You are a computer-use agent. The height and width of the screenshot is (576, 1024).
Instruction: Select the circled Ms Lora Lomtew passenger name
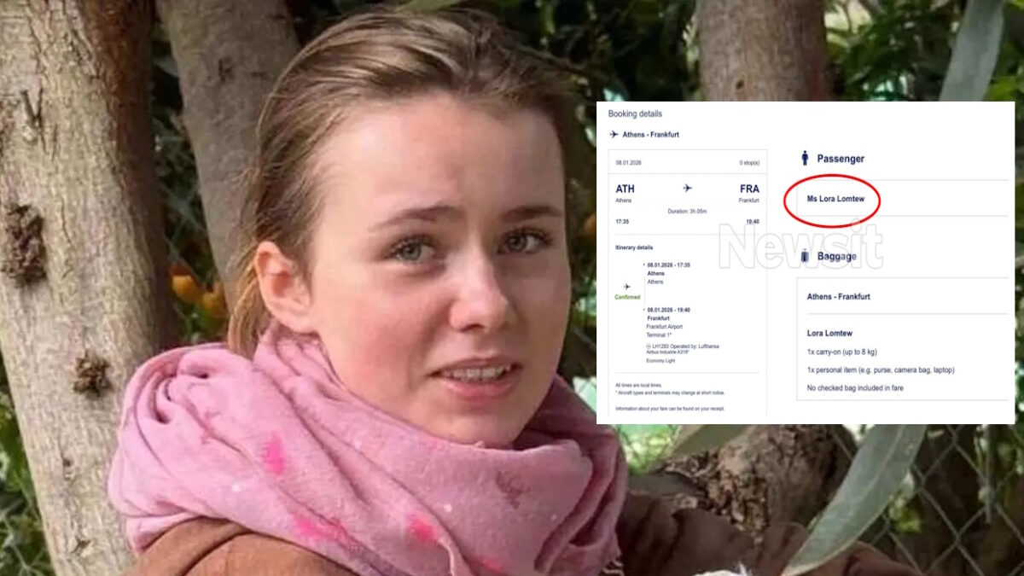835,199
